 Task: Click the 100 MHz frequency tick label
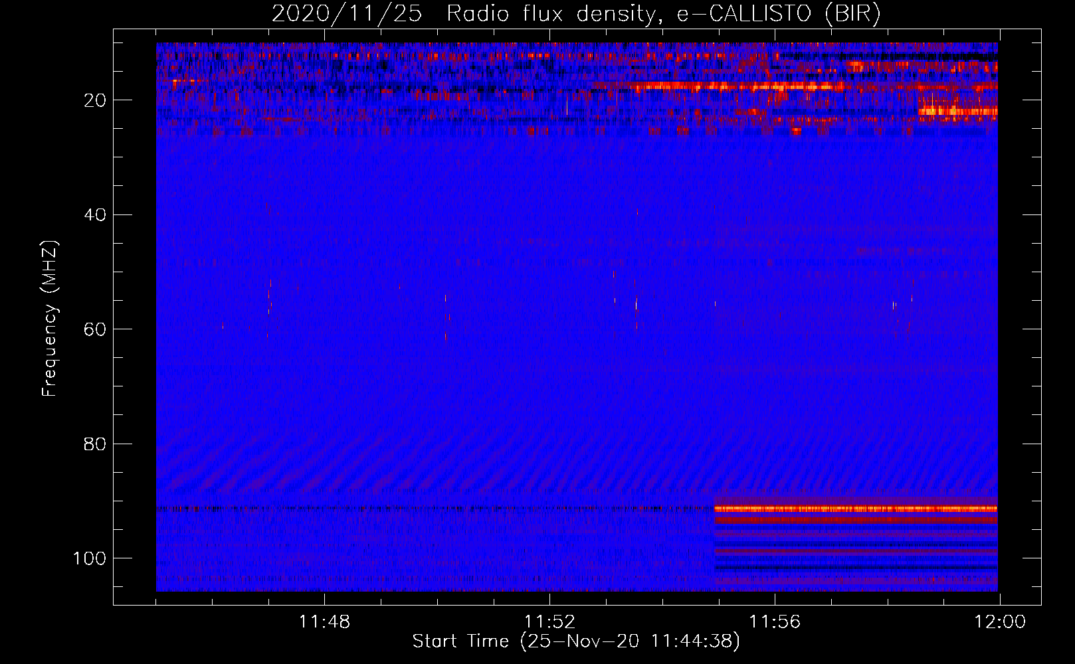(90, 558)
